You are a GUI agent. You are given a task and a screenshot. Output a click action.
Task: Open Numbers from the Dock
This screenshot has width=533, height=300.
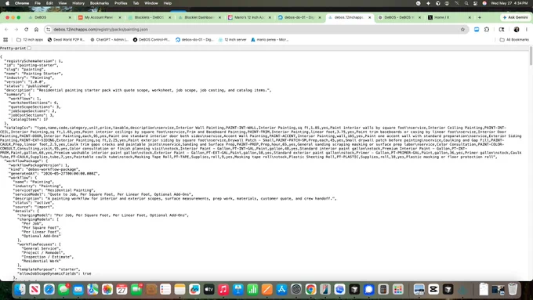click(252, 289)
